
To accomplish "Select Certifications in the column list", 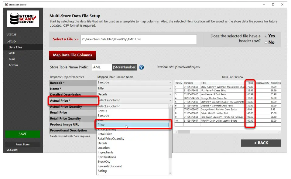I will pyautogui.click(x=133, y=157).
